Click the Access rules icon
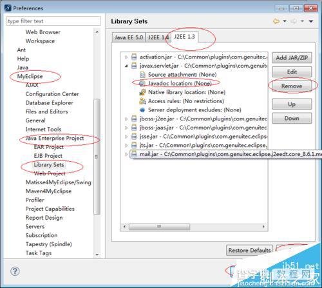This screenshot has width=322, height=288. (142, 101)
